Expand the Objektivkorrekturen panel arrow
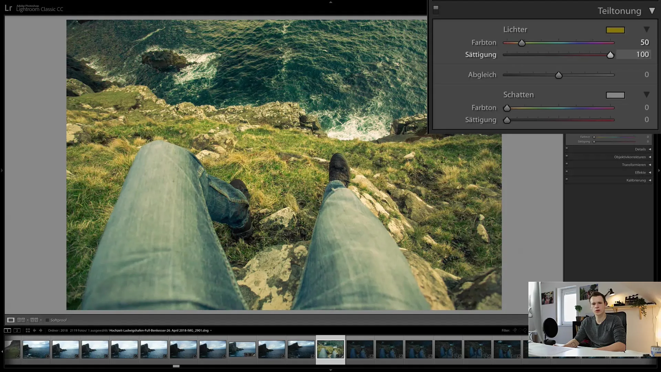661x372 pixels. (x=650, y=157)
